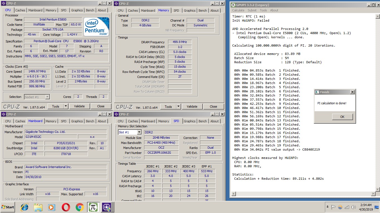Image resolution: width=380 pixels, height=213 pixels.
Task: Click the FSB:DRAM ratio value '1:2'
Action: click(179, 47)
